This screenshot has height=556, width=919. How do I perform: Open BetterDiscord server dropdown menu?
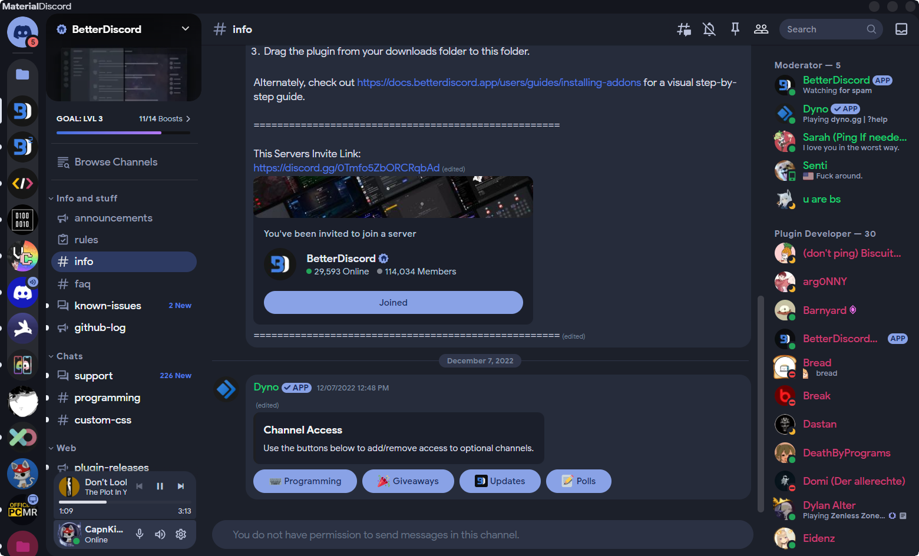186,29
